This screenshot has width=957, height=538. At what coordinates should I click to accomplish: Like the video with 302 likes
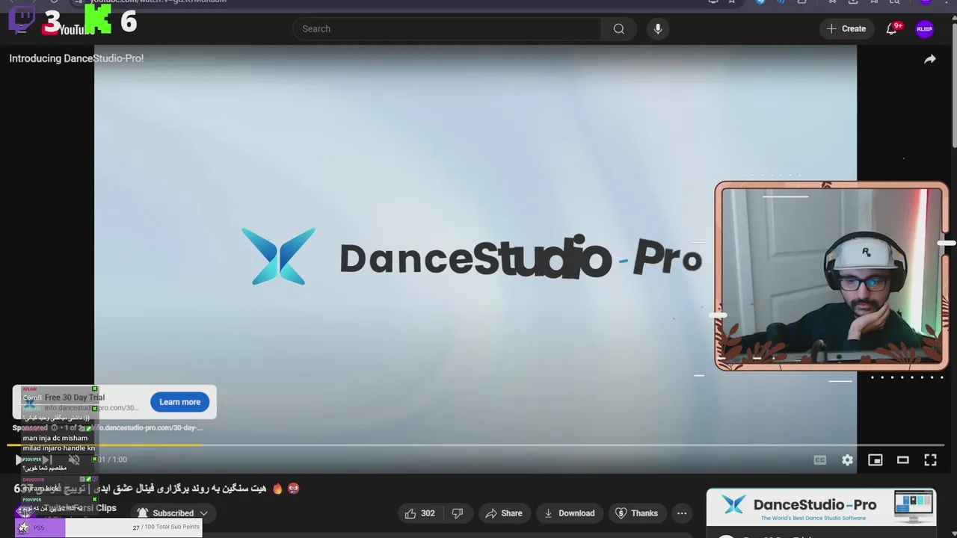419,513
